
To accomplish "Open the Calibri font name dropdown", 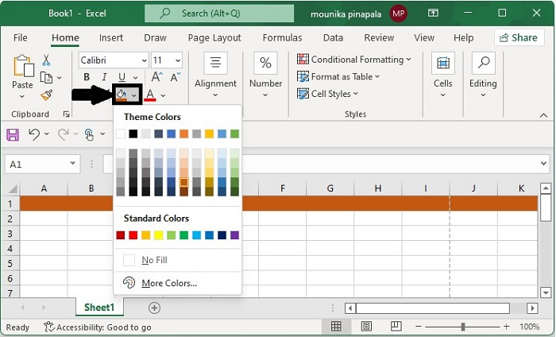I will 114,60.
